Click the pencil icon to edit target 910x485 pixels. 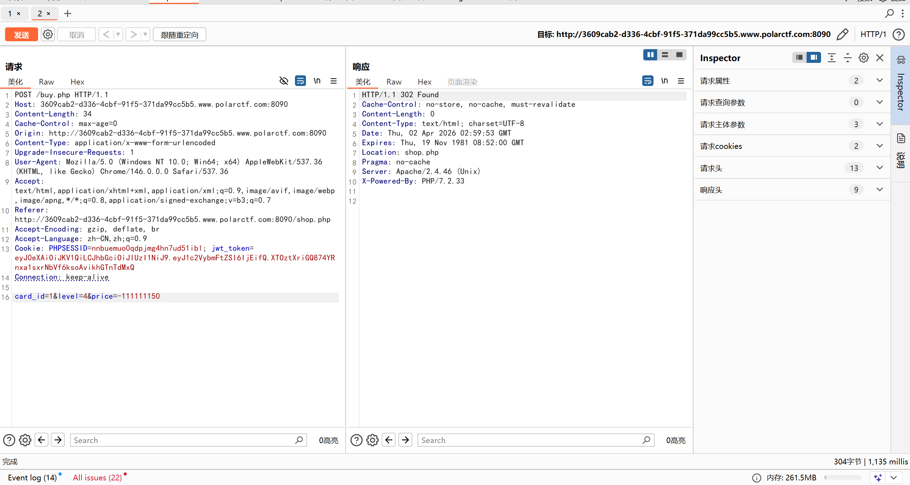click(x=842, y=34)
